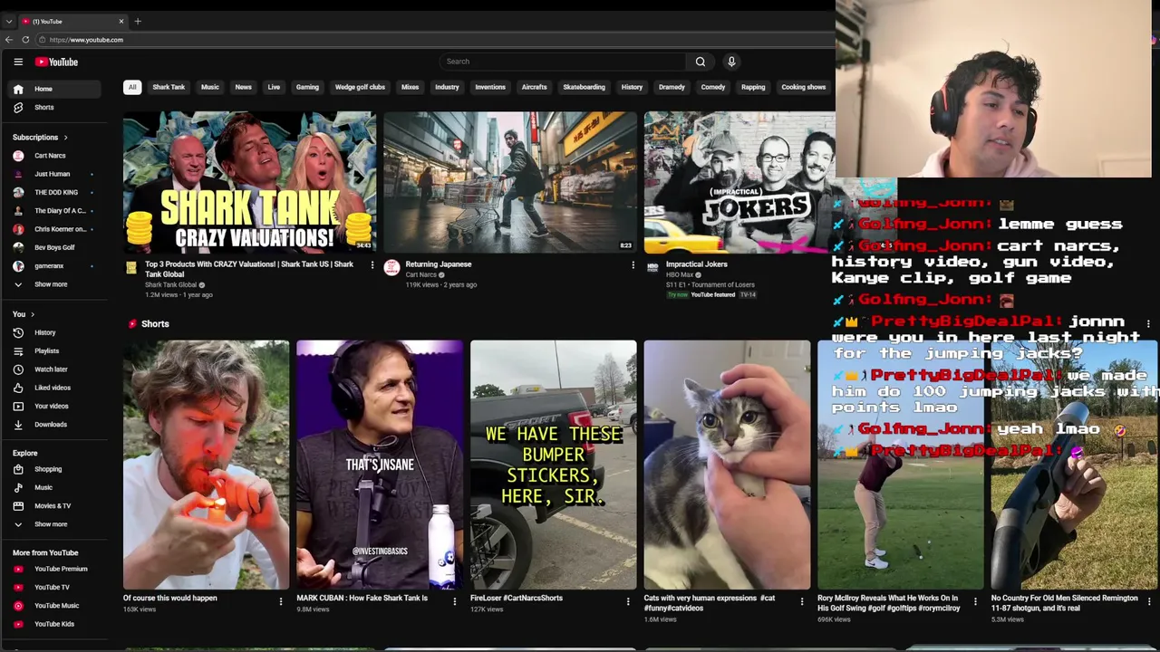Open options for FireLoser CartNarcsShorts short
Image resolution: width=1160 pixels, height=652 pixels.
coord(628,600)
